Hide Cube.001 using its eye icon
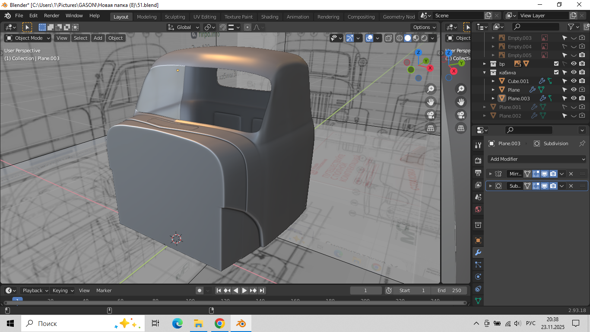 point(574,81)
